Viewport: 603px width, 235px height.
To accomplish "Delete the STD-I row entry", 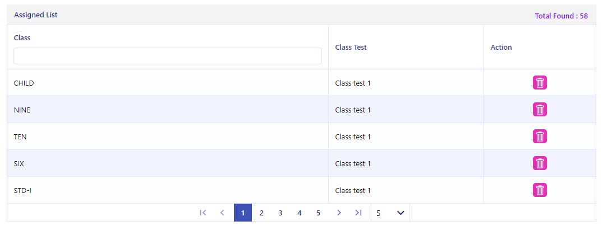I will coord(540,190).
